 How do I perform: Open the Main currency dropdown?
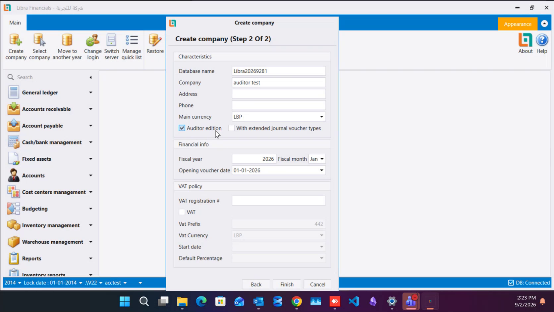pos(321,117)
